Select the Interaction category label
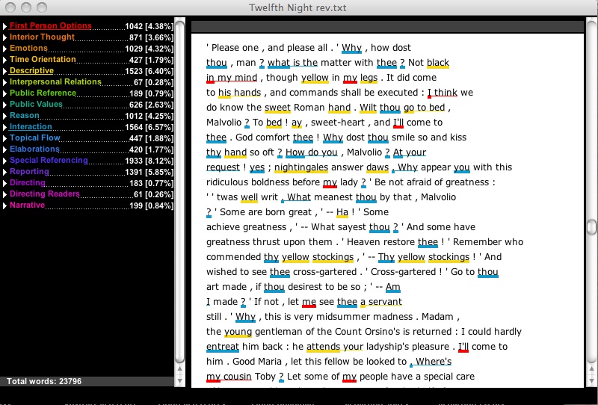The height and width of the screenshot is (405, 598). pos(31,126)
